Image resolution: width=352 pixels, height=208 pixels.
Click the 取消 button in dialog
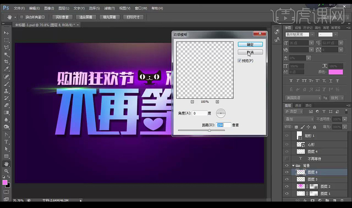(x=250, y=52)
